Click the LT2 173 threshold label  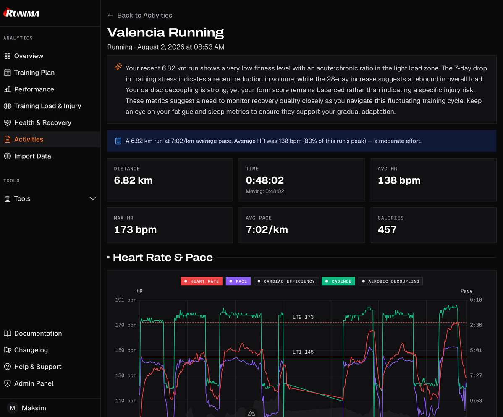[303, 317]
